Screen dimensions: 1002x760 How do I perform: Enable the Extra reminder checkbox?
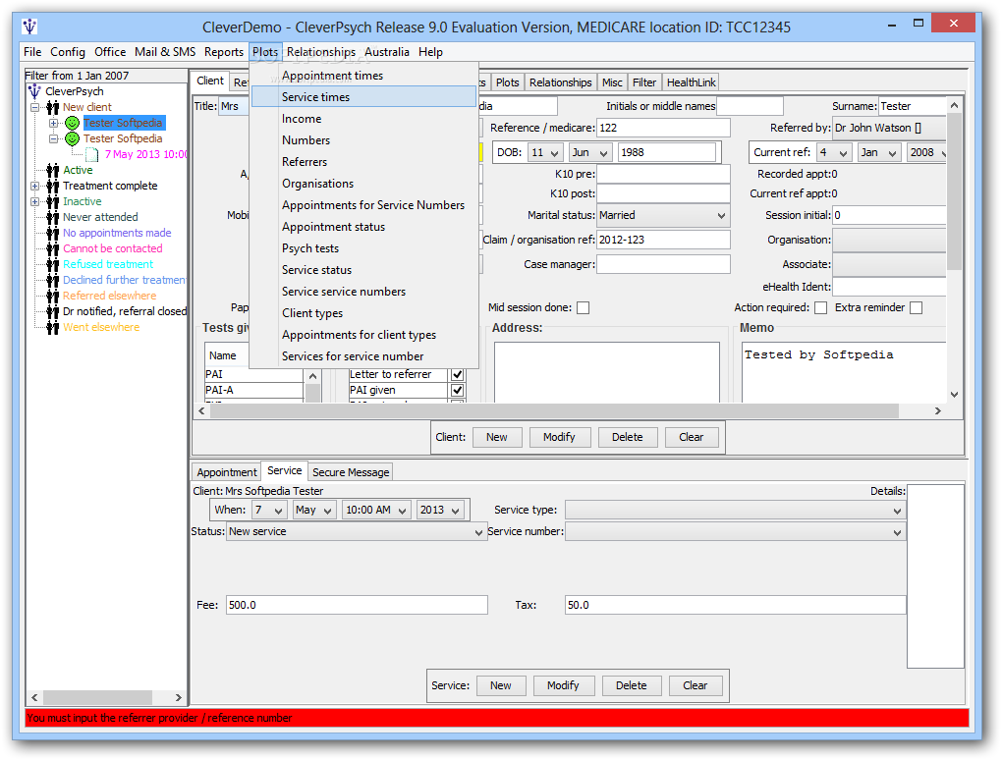(x=916, y=308)
